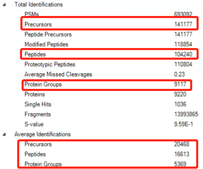This screenshot has width=203, height=169.
Task: Select the Fragments row
Action: click(111, 114)
